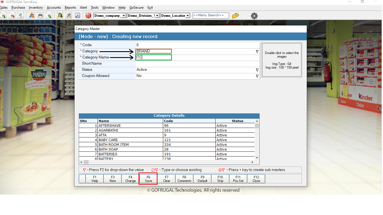The image size is (383, 215).
Task: Expand the Demo_Location dropdown
Action: click(x=188, y=16)
